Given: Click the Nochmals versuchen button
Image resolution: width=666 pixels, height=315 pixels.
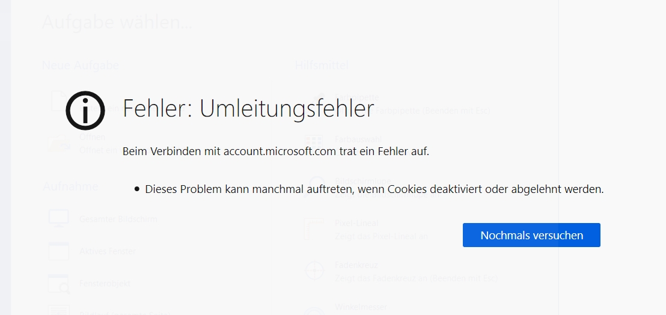Looking at the screenshot, I should 531,235.
